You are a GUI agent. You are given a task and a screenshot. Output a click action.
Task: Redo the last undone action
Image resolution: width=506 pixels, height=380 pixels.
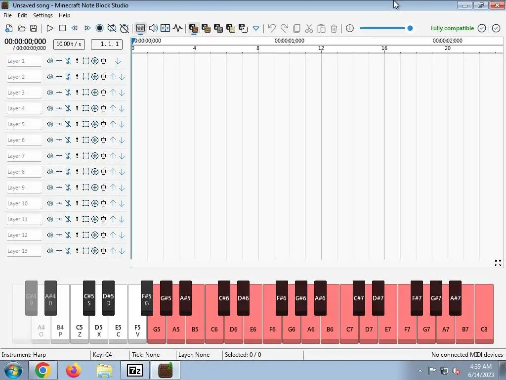pos(284,28)
